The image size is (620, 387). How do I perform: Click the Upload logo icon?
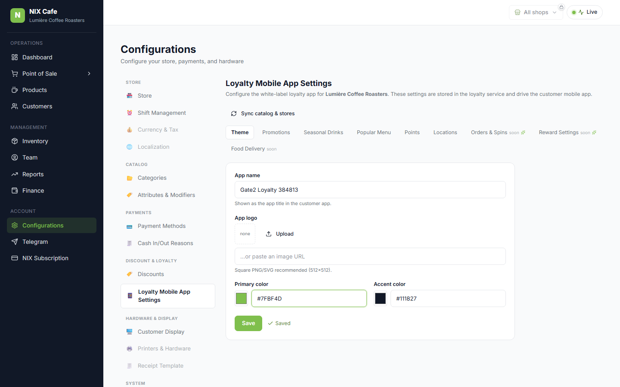click(269, 234)
